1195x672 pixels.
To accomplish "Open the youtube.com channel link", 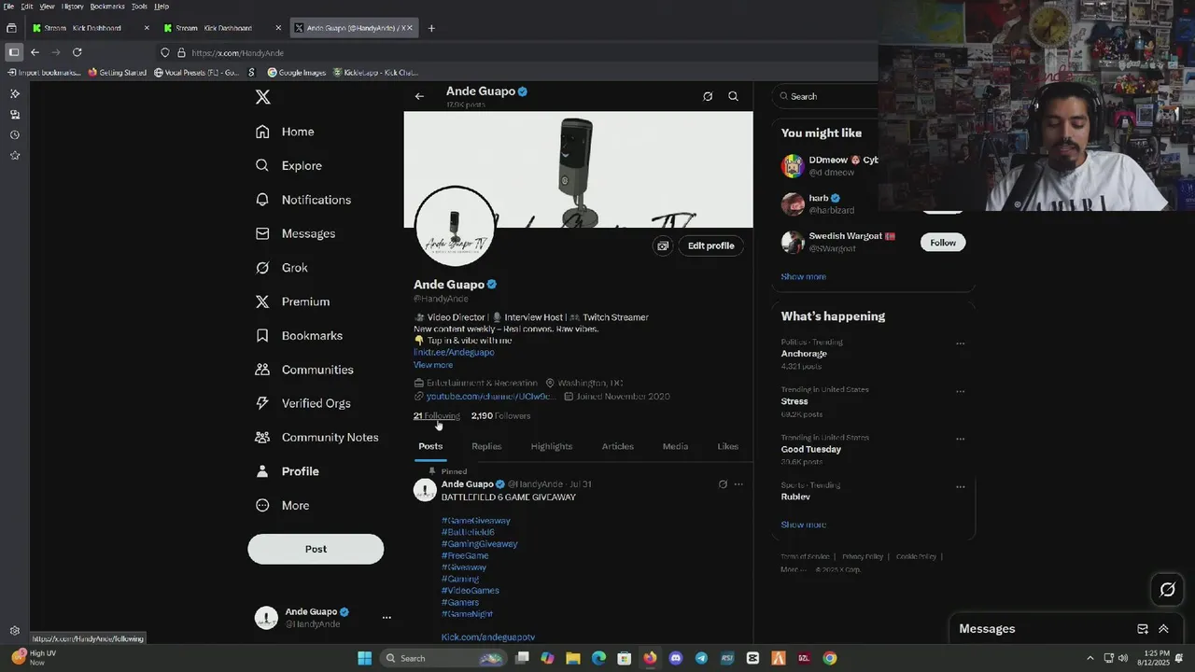I will coord(490,397).
